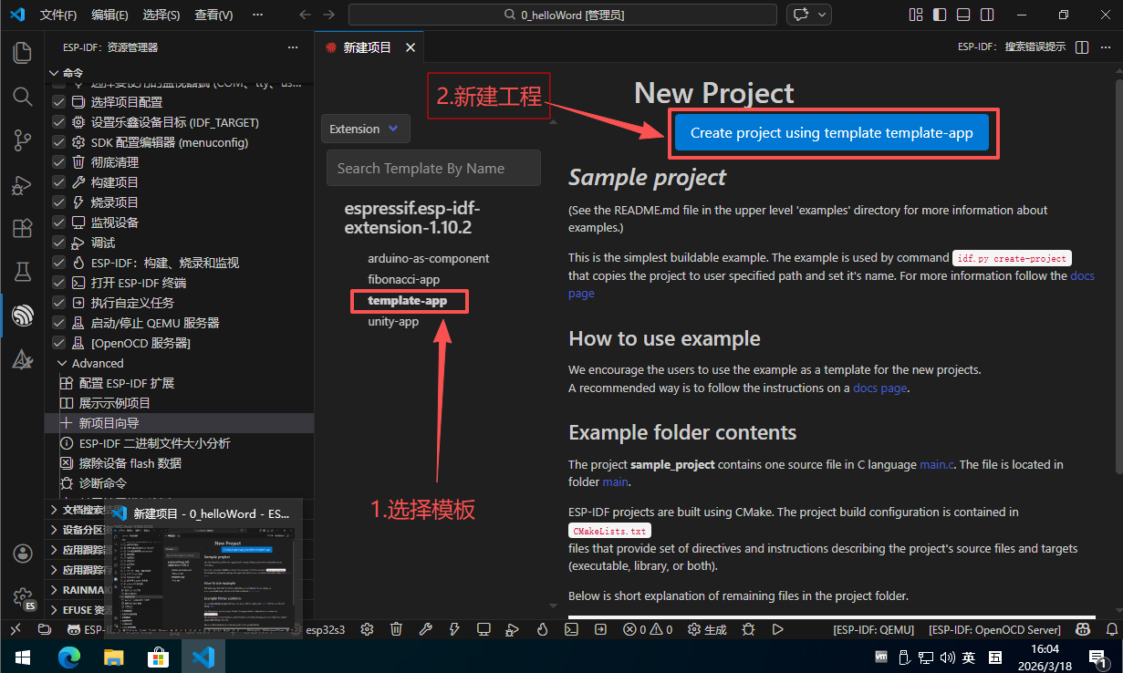
Task: Select fibonacci-app template
Action: coord(404,279)
